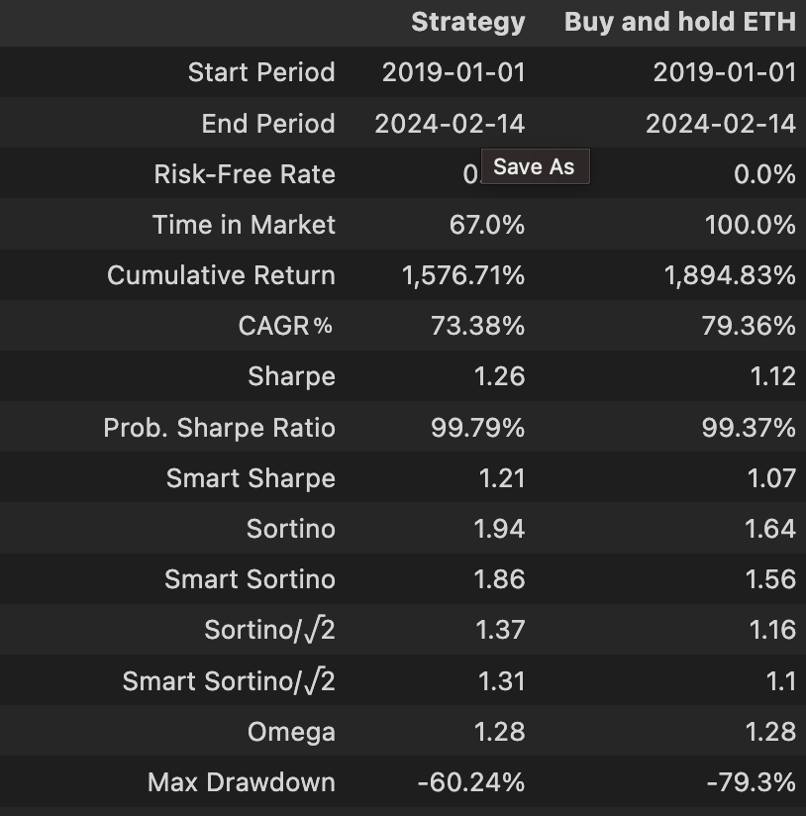Click the Smart Sortino row label
Image resolution: width=806 pixels, height=816 pixels.
click(250, 579)
